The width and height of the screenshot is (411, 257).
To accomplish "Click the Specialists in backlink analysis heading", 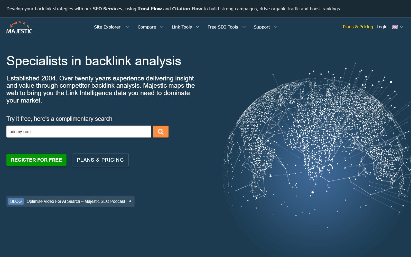I will [x=94, y=61].
